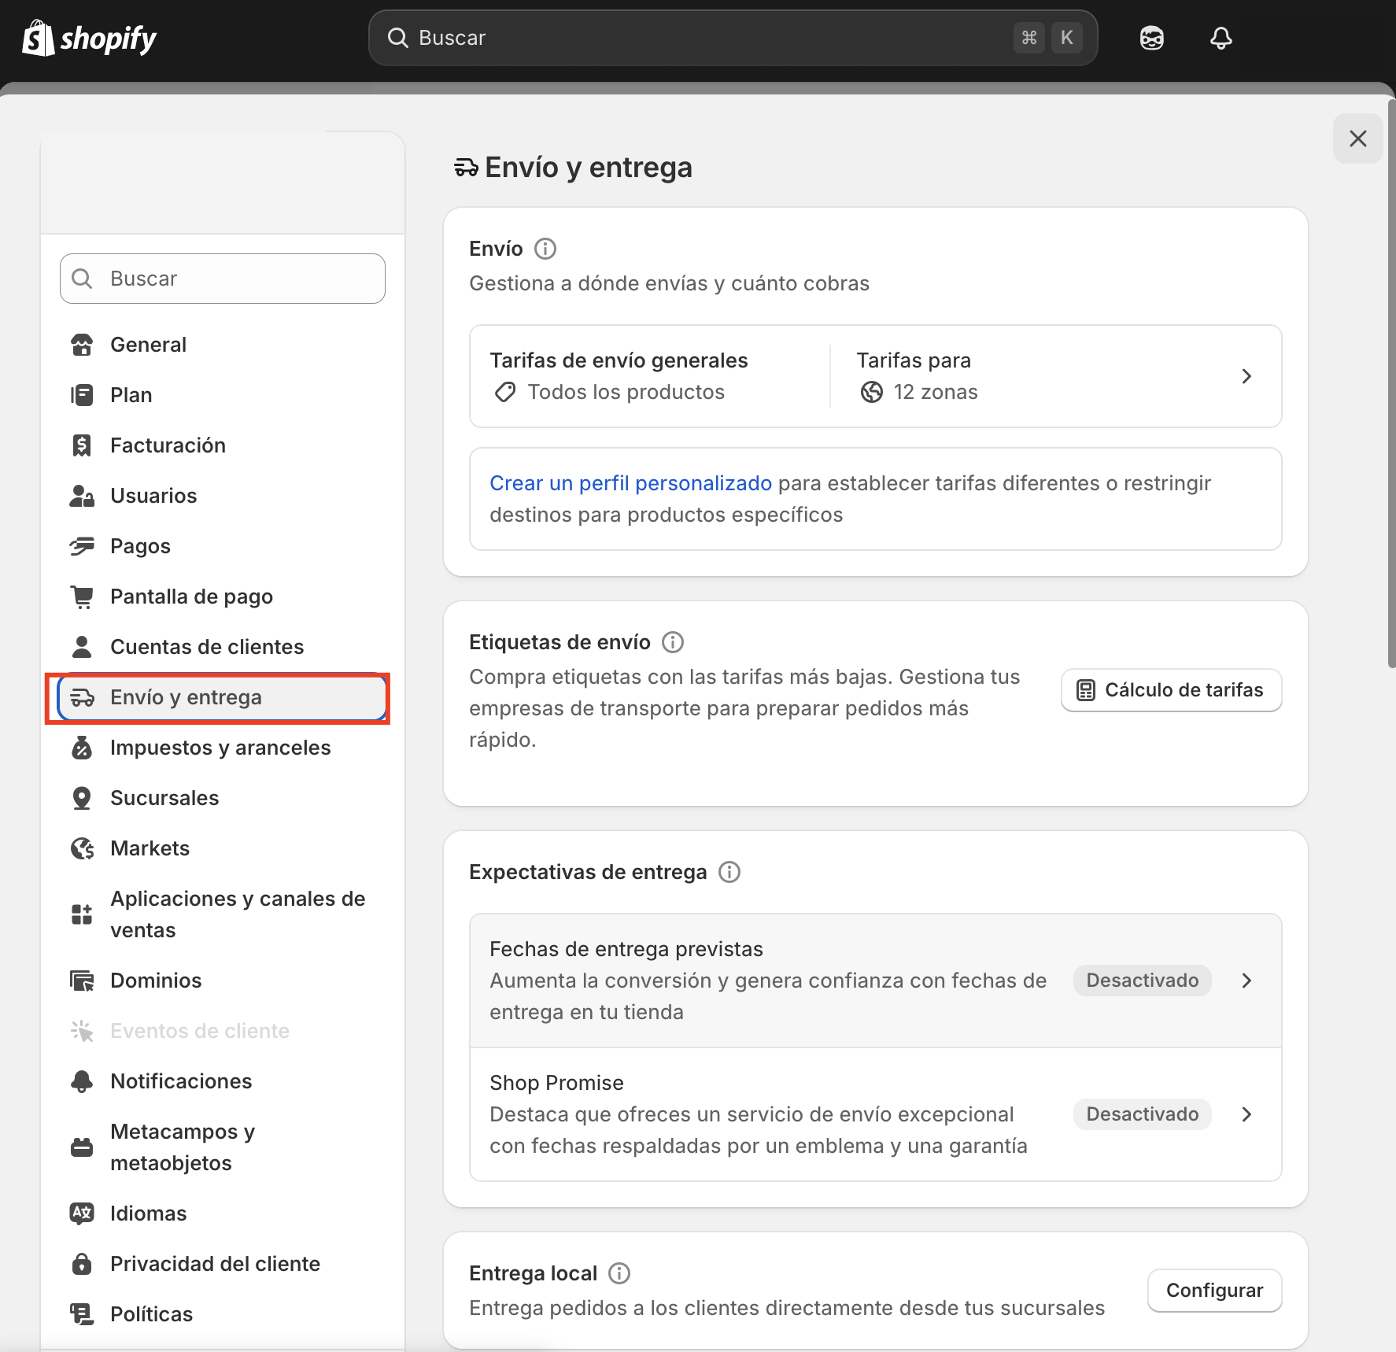
Task: Click the Cálculo de tarifas button
Action: click(1171, 690)
